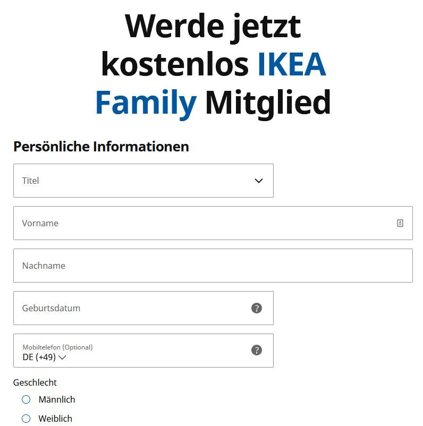Click the IKEA text in the heading
The width and height of the screenshot is (423, 426).
point(291,63)
